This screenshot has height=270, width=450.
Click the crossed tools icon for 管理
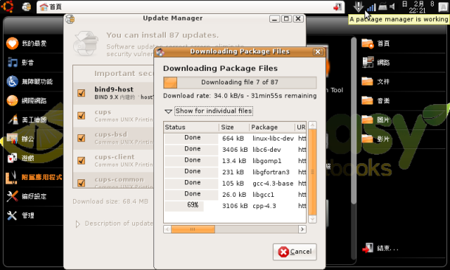pos(12,215)
